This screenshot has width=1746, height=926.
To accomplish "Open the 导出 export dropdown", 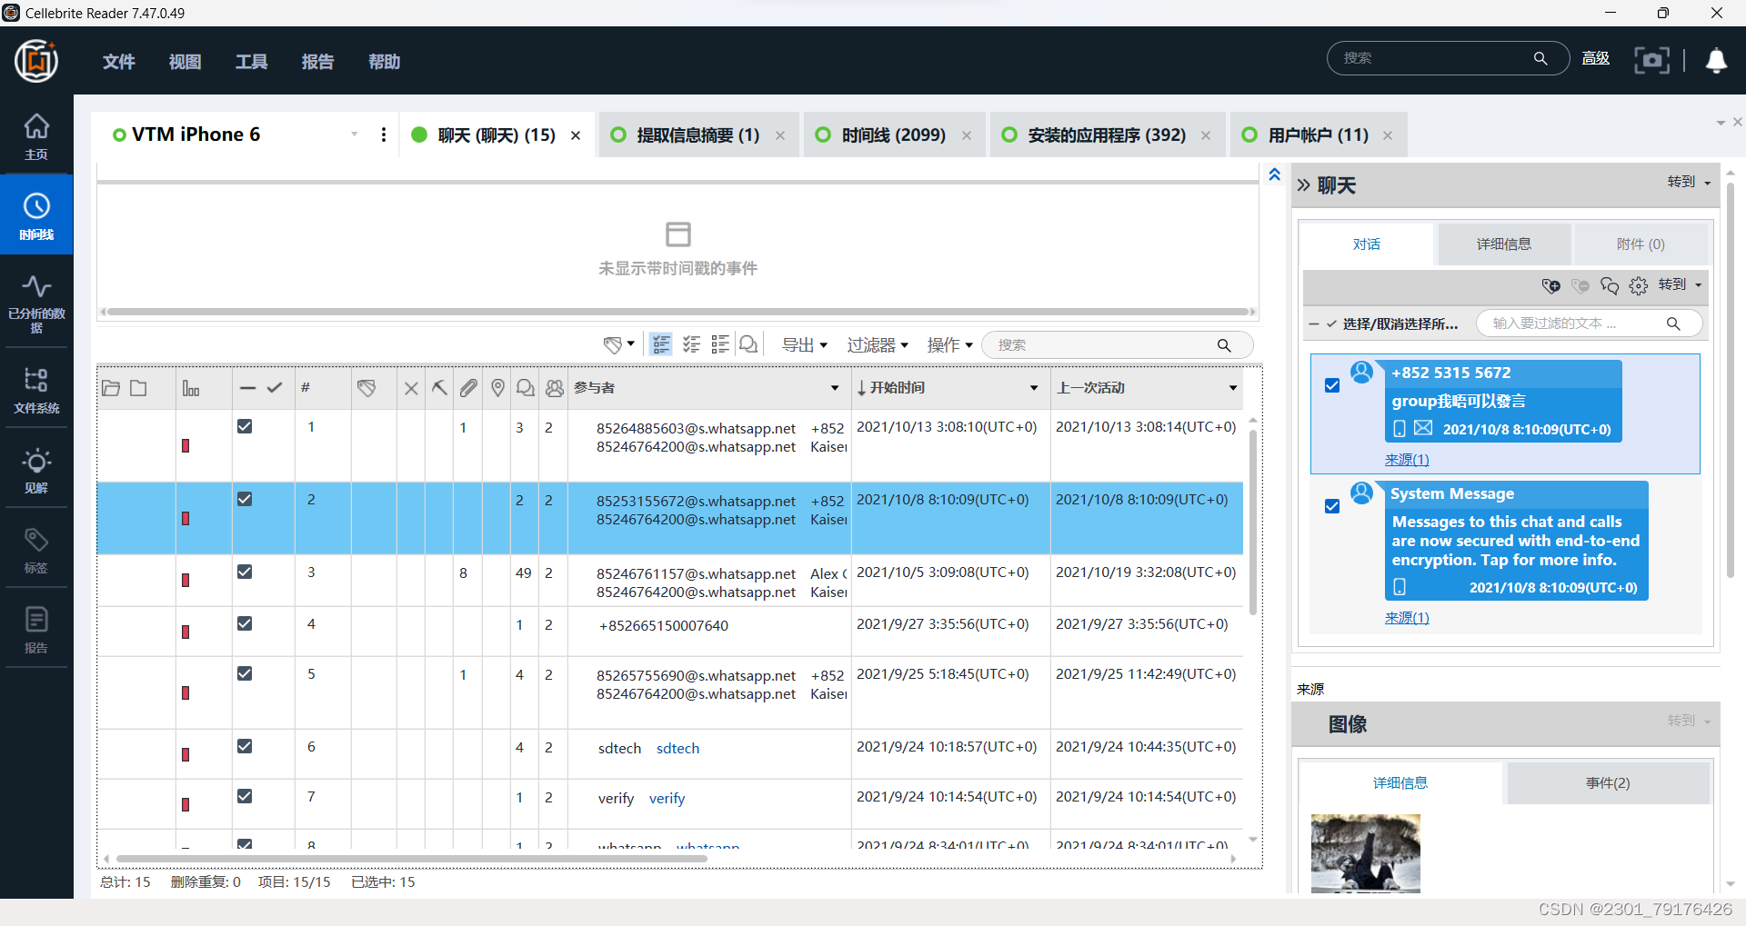I will pyautogui.click(x=804, y=345).
